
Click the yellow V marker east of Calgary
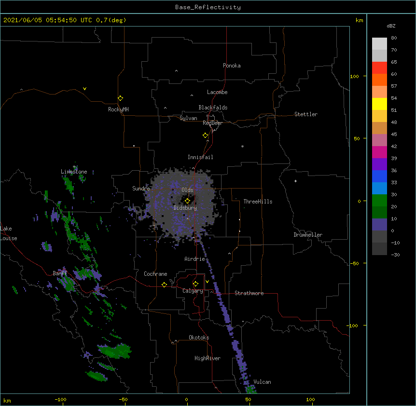[207, 282]
